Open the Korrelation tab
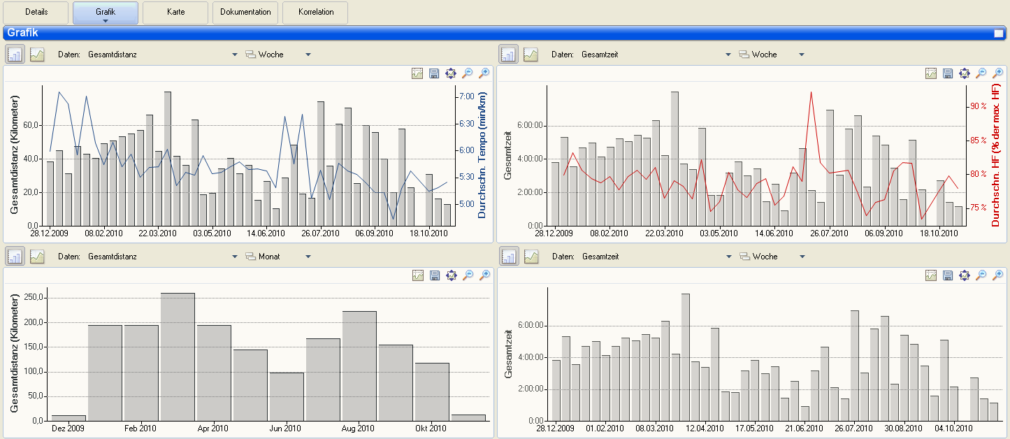 point(315,13)
